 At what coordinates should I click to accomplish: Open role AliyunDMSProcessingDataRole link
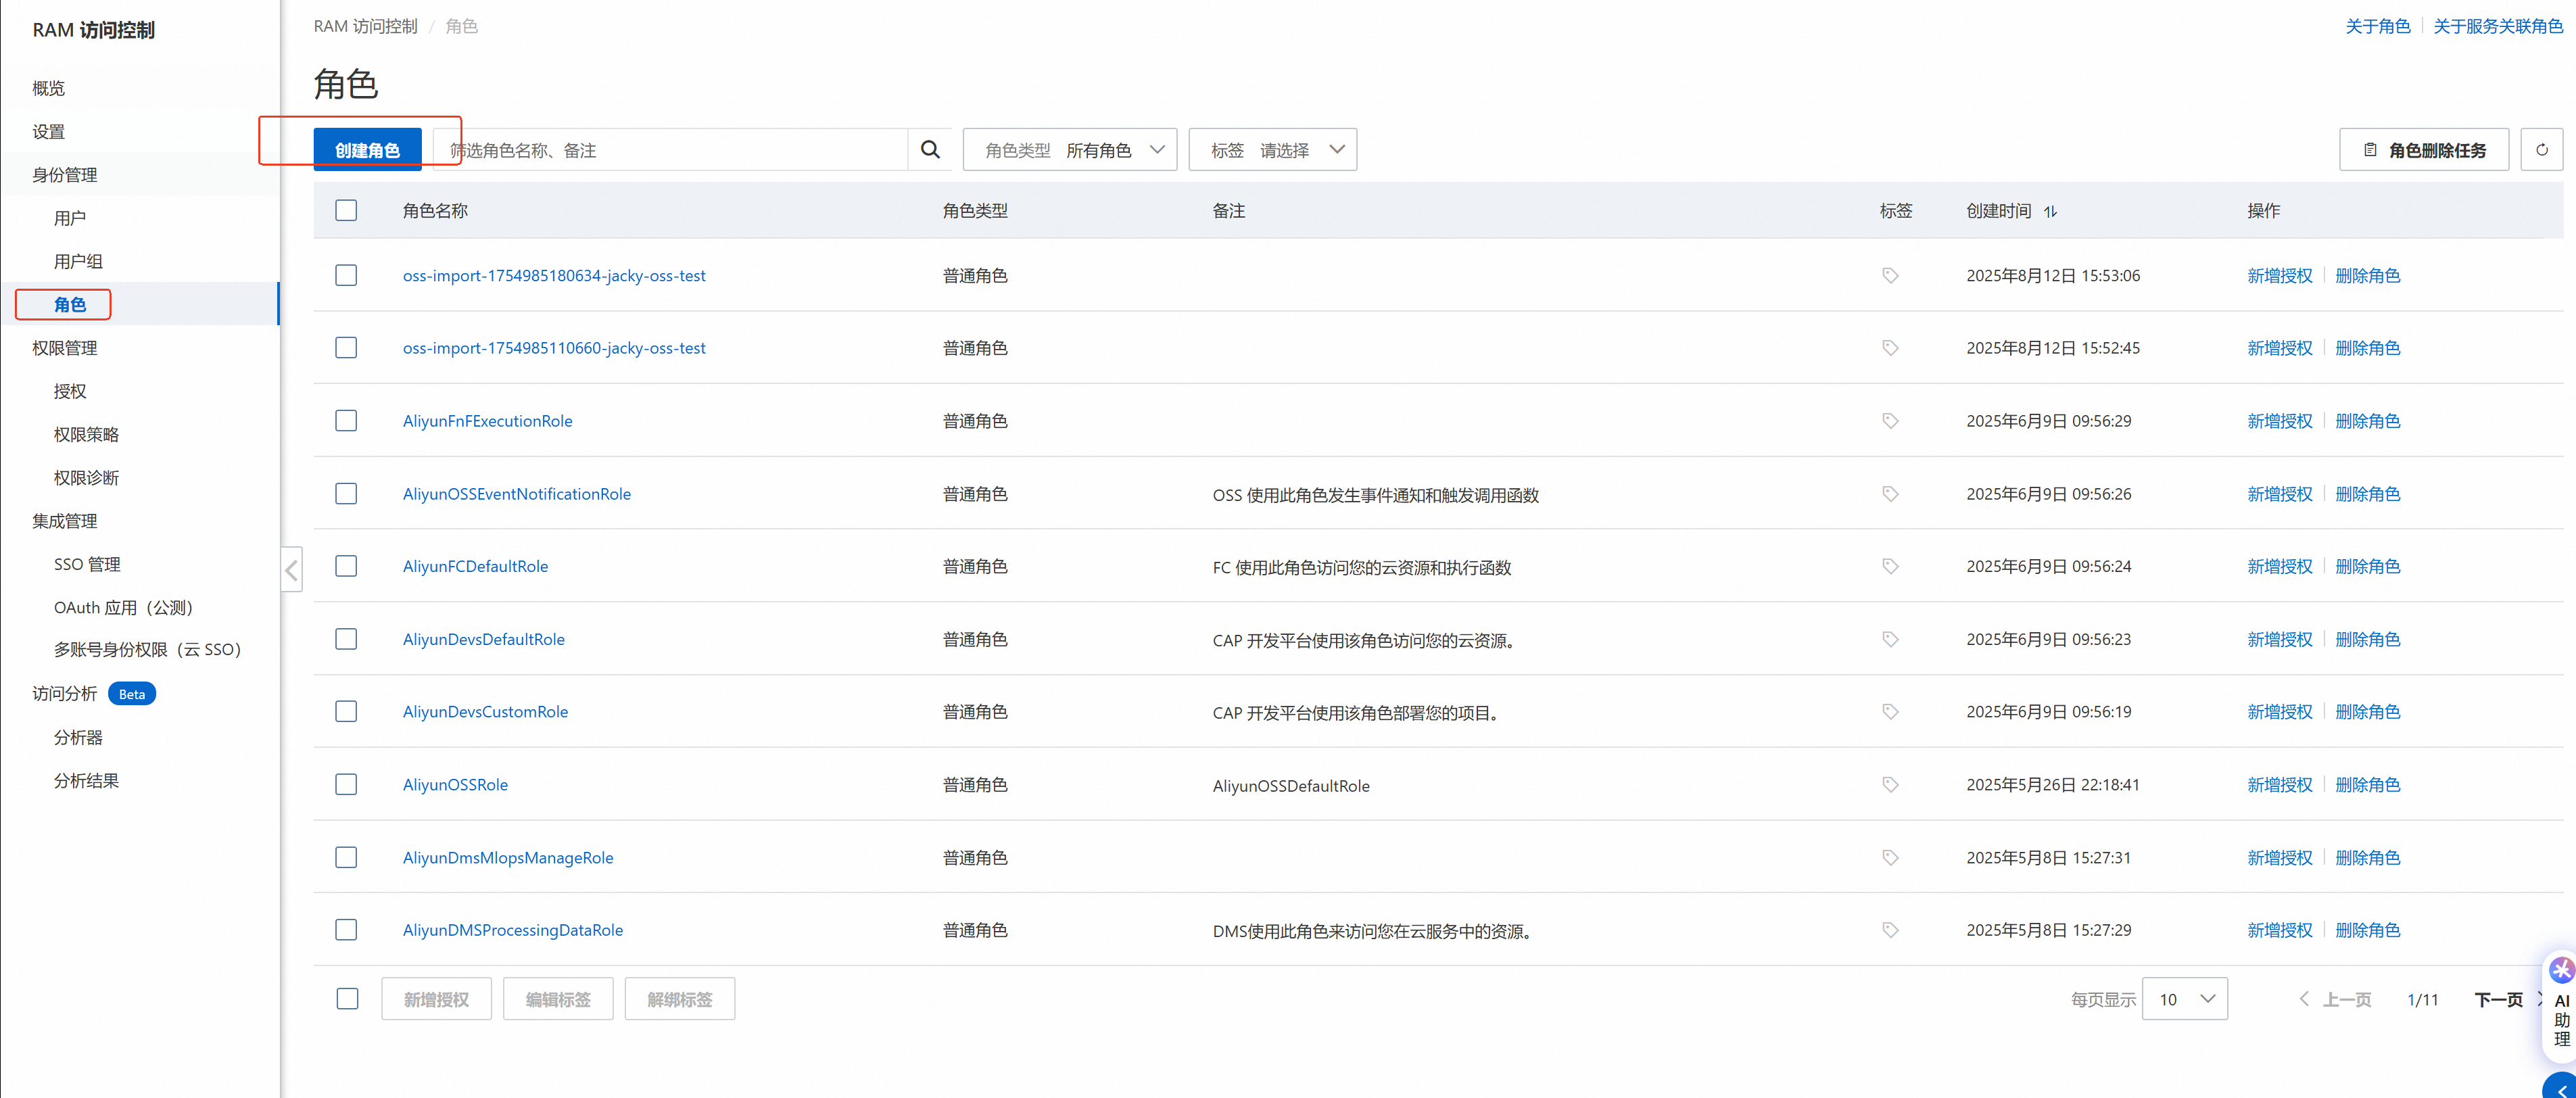[512, 930]
